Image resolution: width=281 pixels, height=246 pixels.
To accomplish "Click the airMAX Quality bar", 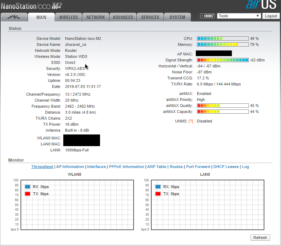I will (223, 106).
